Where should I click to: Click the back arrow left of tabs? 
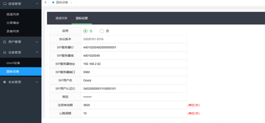click(x=46, y=2)
